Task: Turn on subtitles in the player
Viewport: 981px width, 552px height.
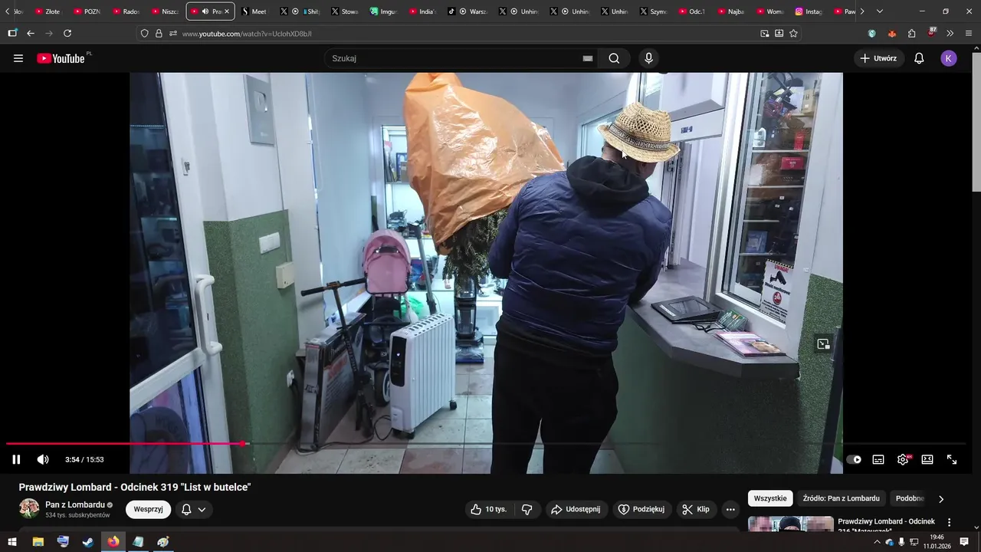Action: 878,459
